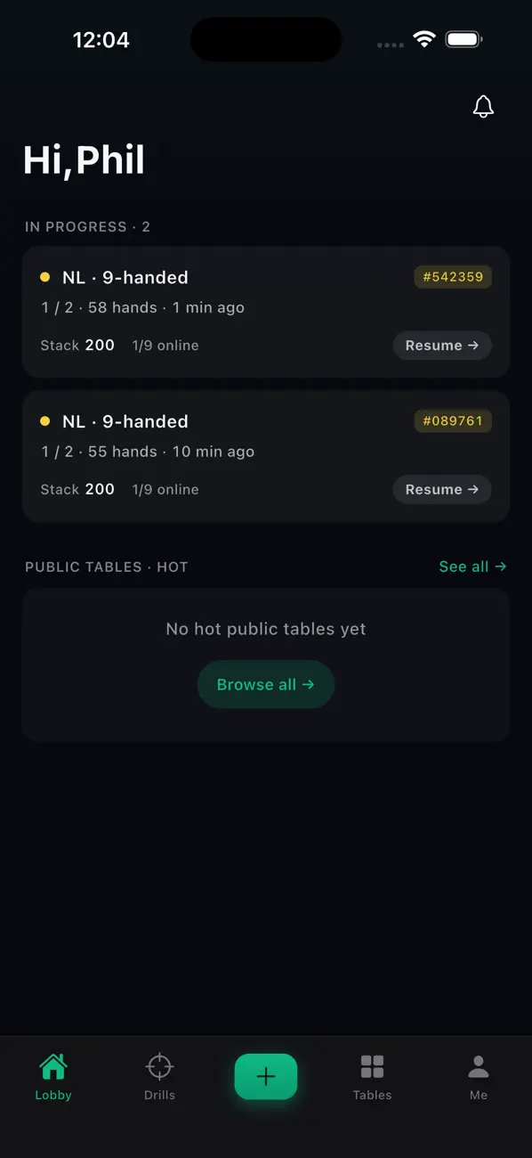The width and height of the screenshot is (532, 1158).
Task: Click yellow status dot of table #089761
Action: (44, 421)
